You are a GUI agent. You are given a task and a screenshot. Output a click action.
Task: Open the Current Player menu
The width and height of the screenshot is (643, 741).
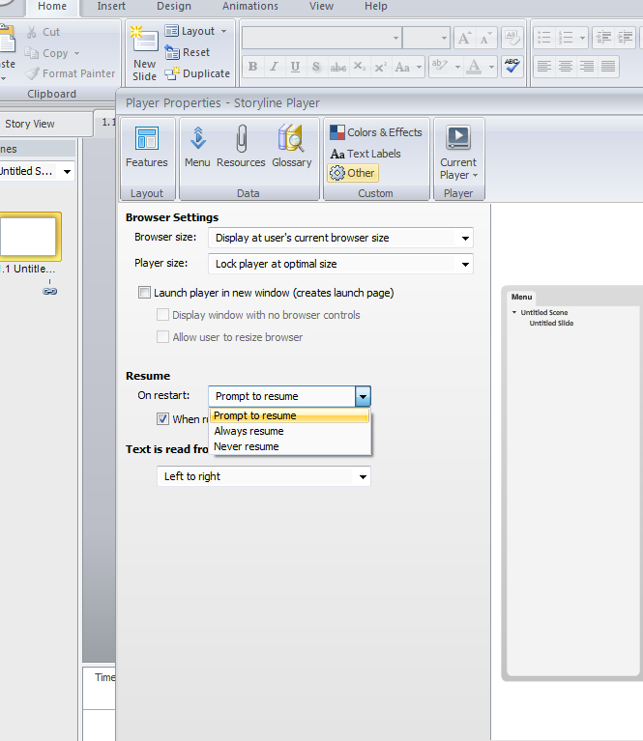click(458, 153)
